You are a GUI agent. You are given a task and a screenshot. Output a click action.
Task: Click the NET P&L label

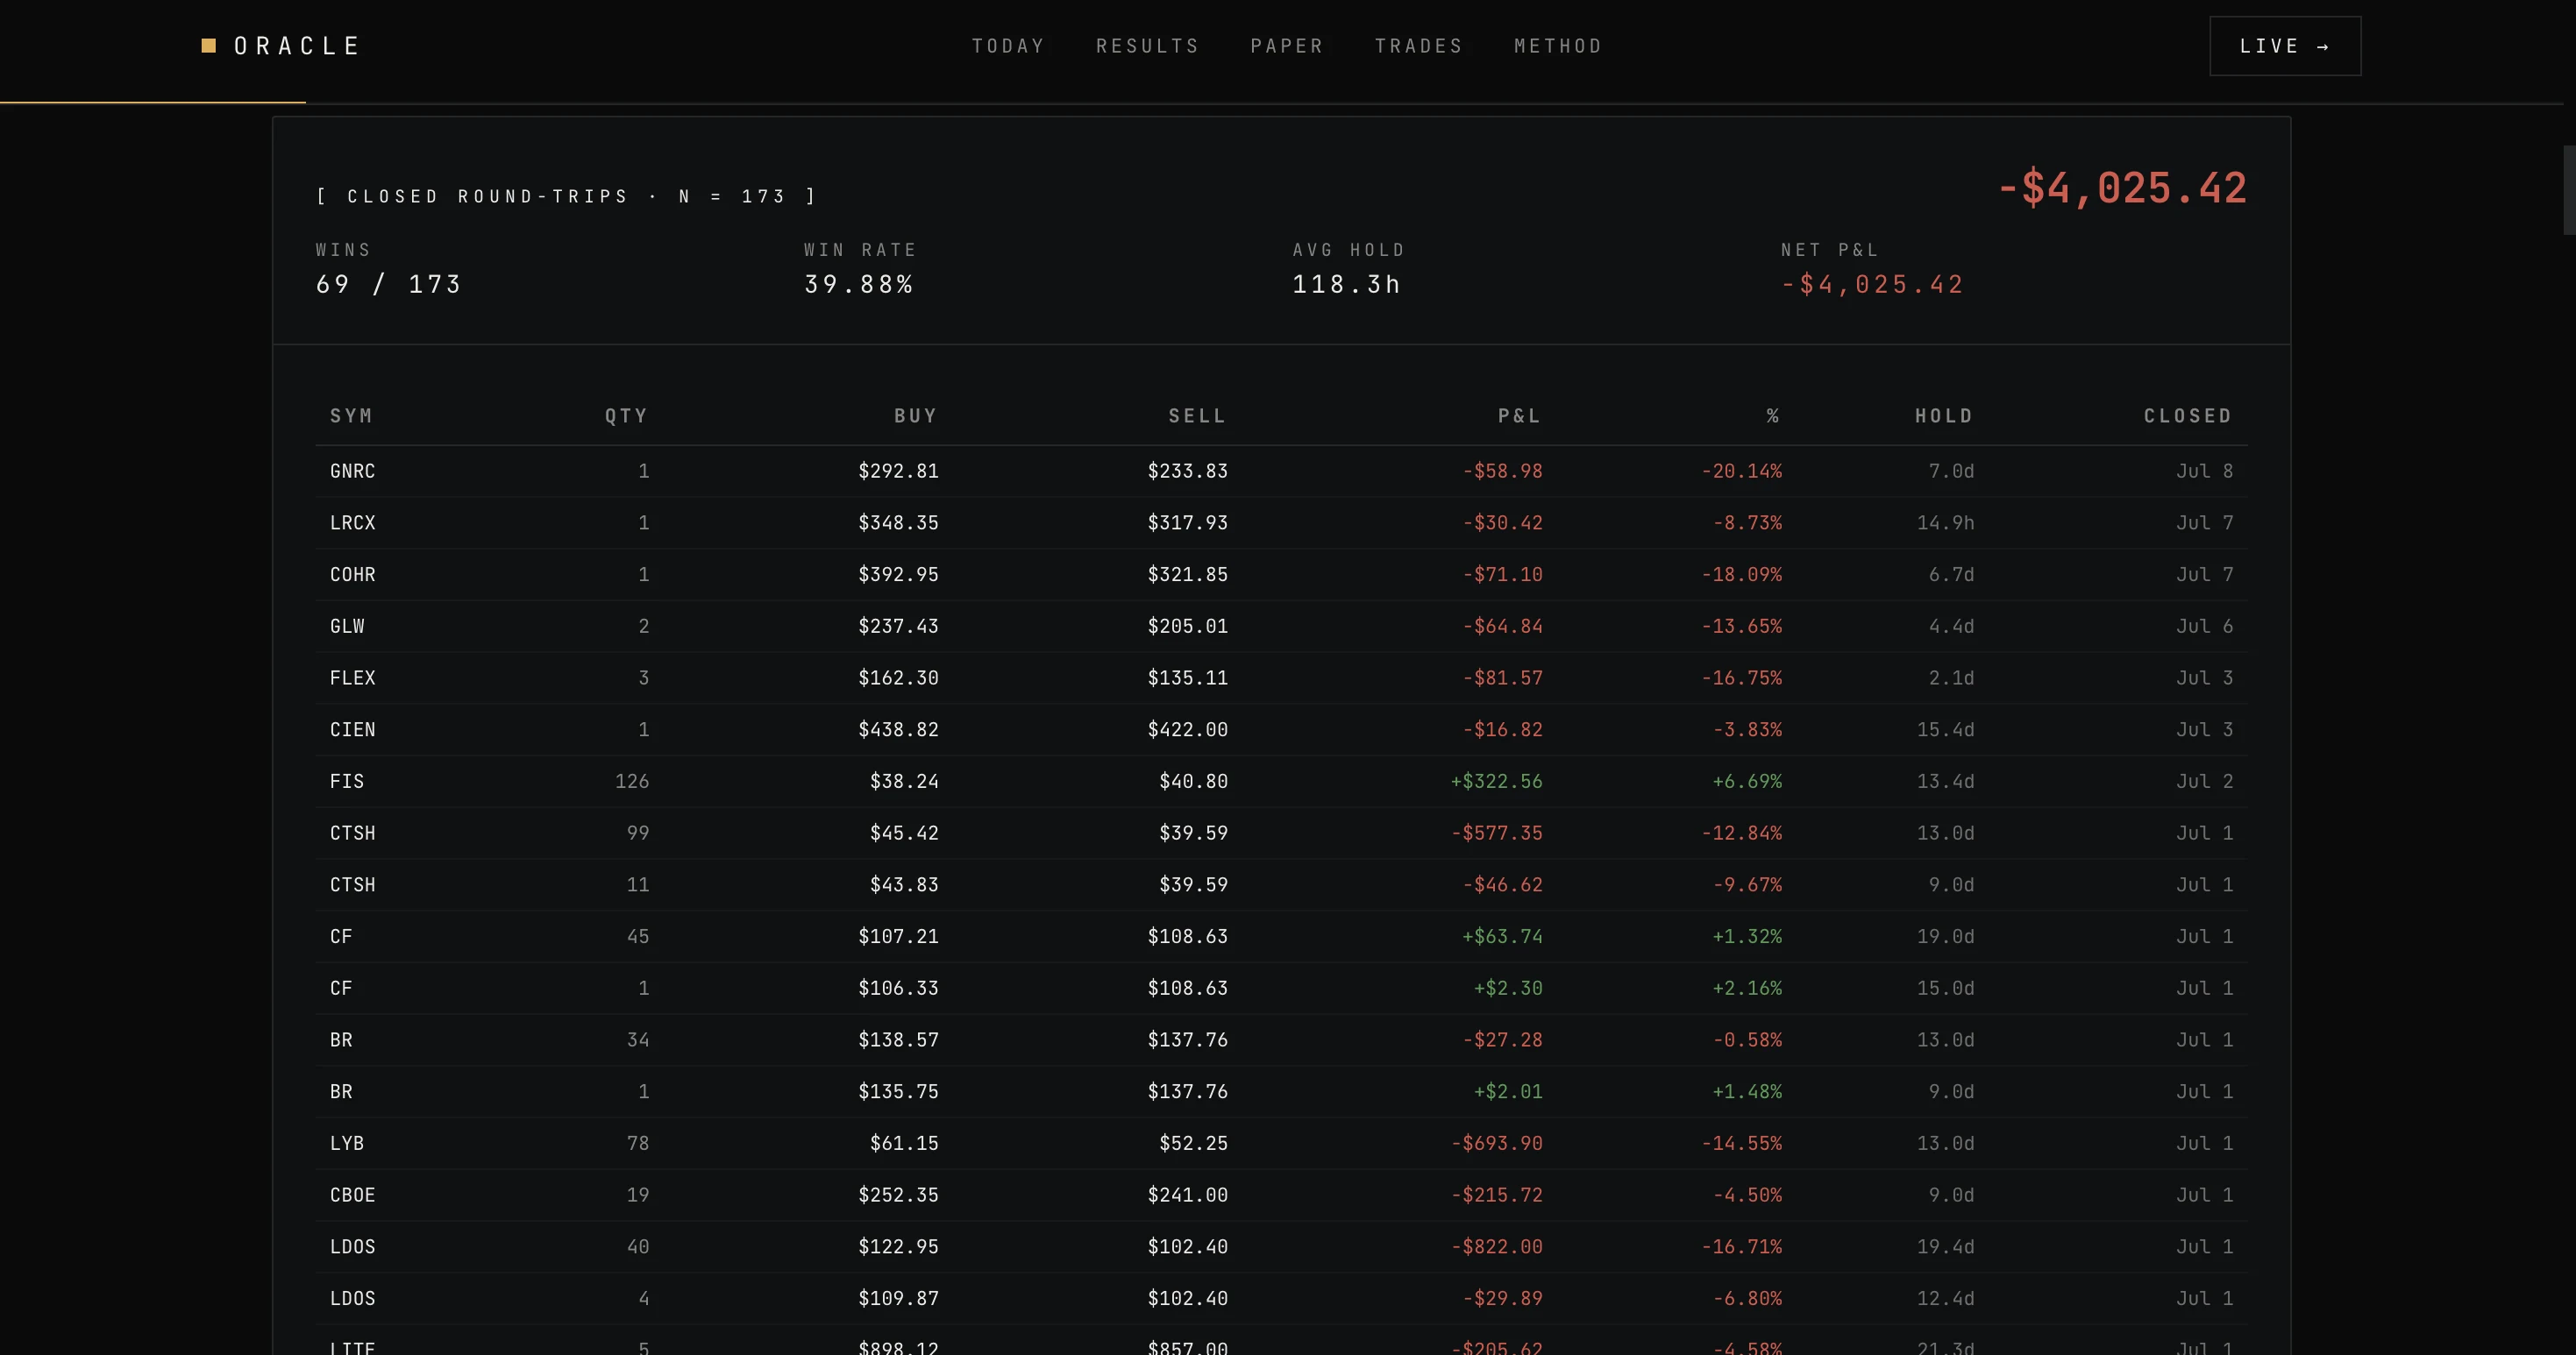[x=1830, y=250]
